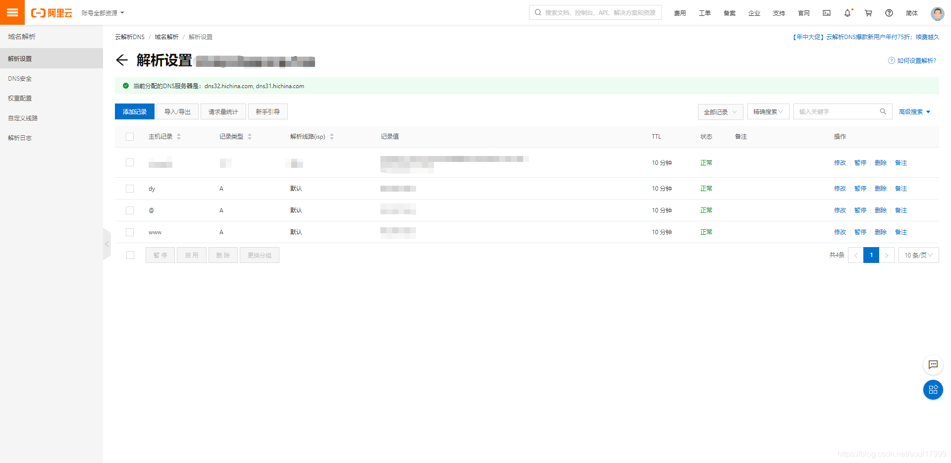Click the bottom 启用 batch button
Screen dimensions: 951x463
[x=192, y=255]
